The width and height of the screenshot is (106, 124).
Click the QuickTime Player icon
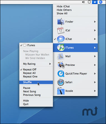pyautogui.click(x=61, y=74)
